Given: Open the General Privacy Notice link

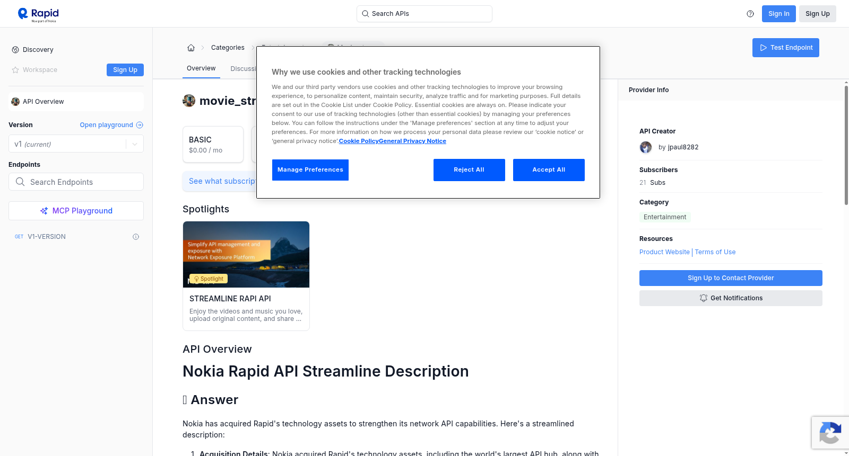Looking at the screenshot, I should point(412,141).
